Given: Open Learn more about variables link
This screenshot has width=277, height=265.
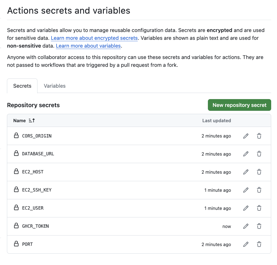Looking at the screenshot, I should pyautogui.click(x=88, y=46).
